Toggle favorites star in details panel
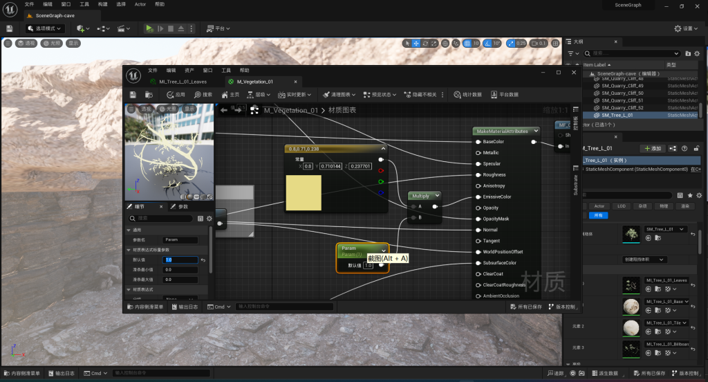The image size is (708, 382). coord(690,195)
